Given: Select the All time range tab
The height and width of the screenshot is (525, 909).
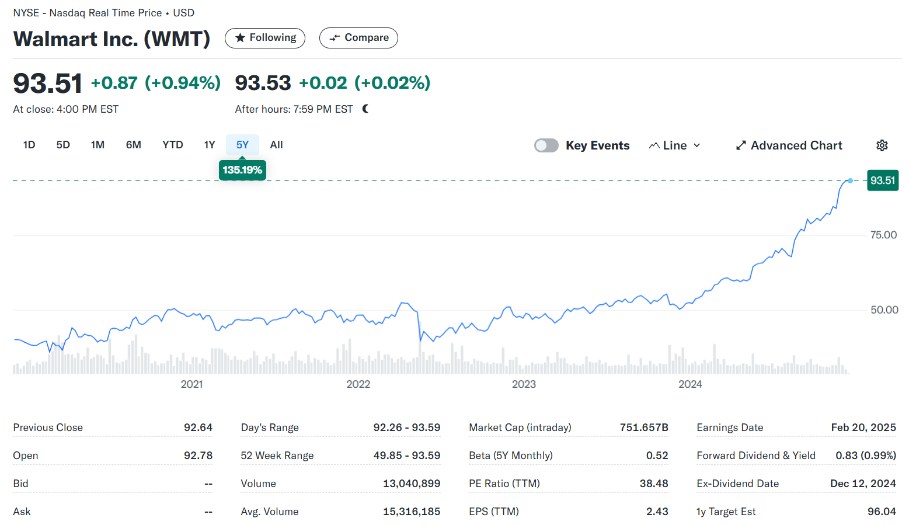Looking at the screenshot, I should pos(277,145).
